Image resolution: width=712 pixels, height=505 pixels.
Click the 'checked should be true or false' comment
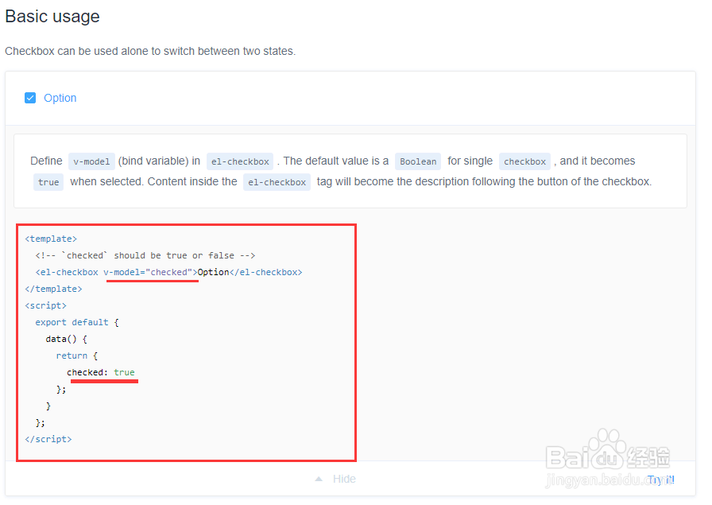[145, 255]
